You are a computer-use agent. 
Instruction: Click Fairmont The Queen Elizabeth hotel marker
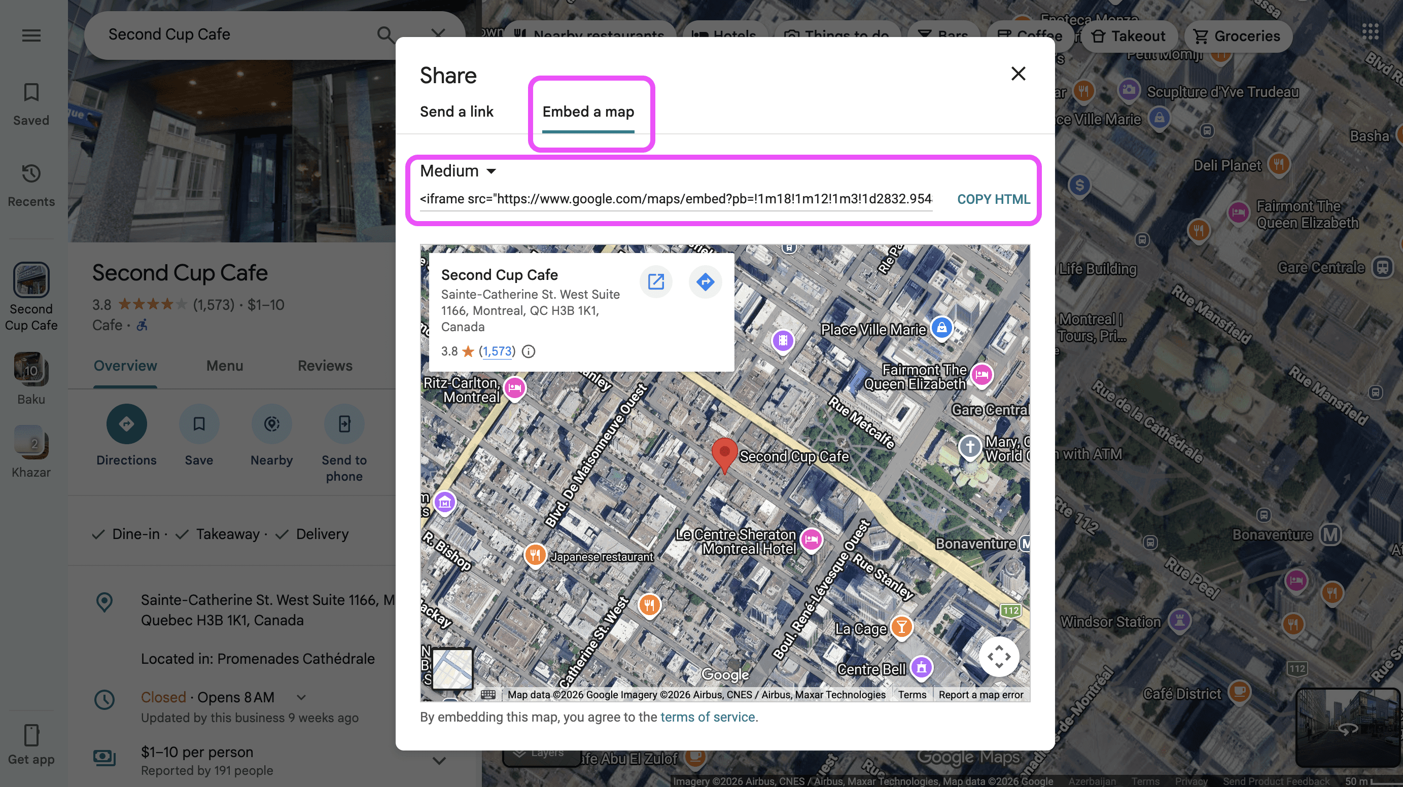pos(982,375)
